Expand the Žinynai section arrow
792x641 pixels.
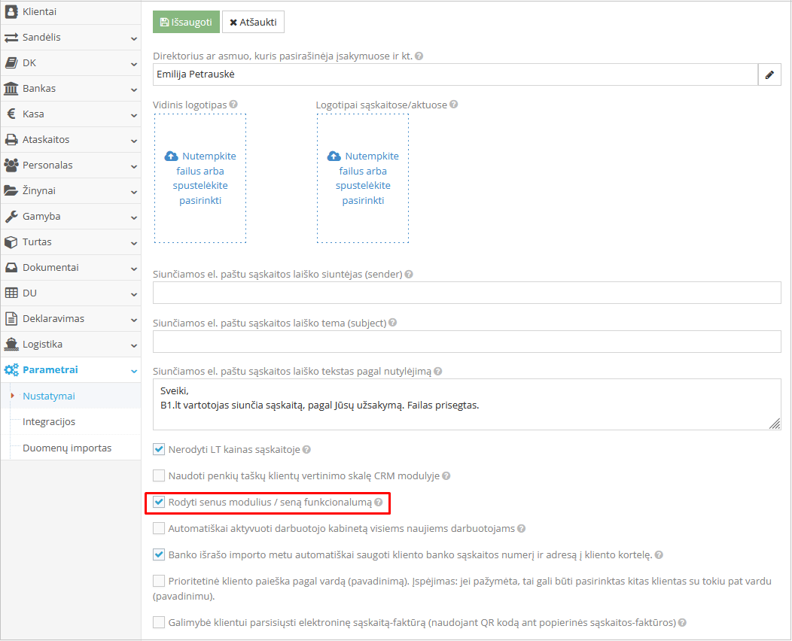point(133,191)
